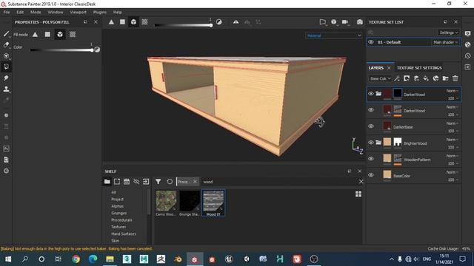Open the Base Col channel dropdown in Layers

[380, 78]
